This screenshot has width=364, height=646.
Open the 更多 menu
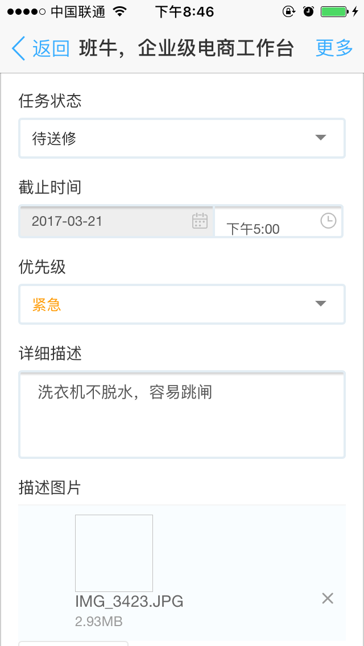click(x=334, y=48)
